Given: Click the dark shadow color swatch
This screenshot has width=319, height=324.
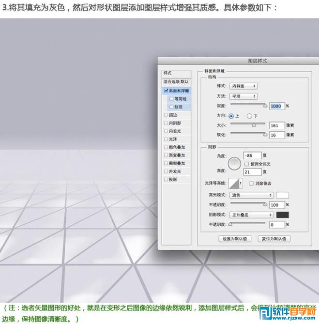Looking at the screenshot, I should click(x=283, y=215).
